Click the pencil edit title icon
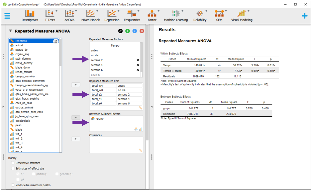This screenshot has height=190, width=313. pos(120,31)
